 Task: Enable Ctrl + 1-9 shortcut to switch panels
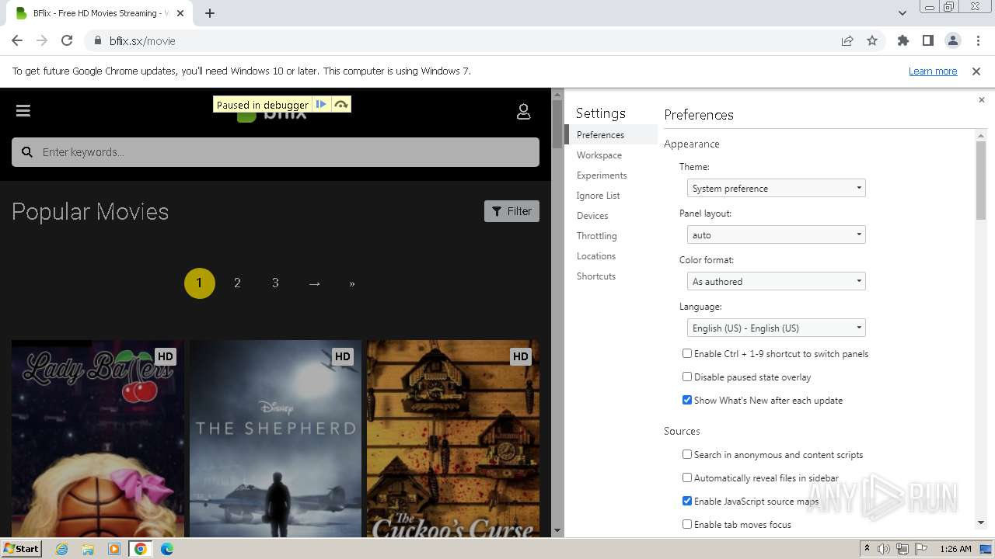(687, 353)
